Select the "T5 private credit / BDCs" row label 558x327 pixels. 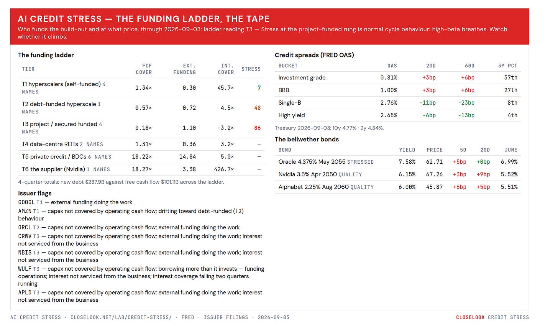[x=54, y=157]
